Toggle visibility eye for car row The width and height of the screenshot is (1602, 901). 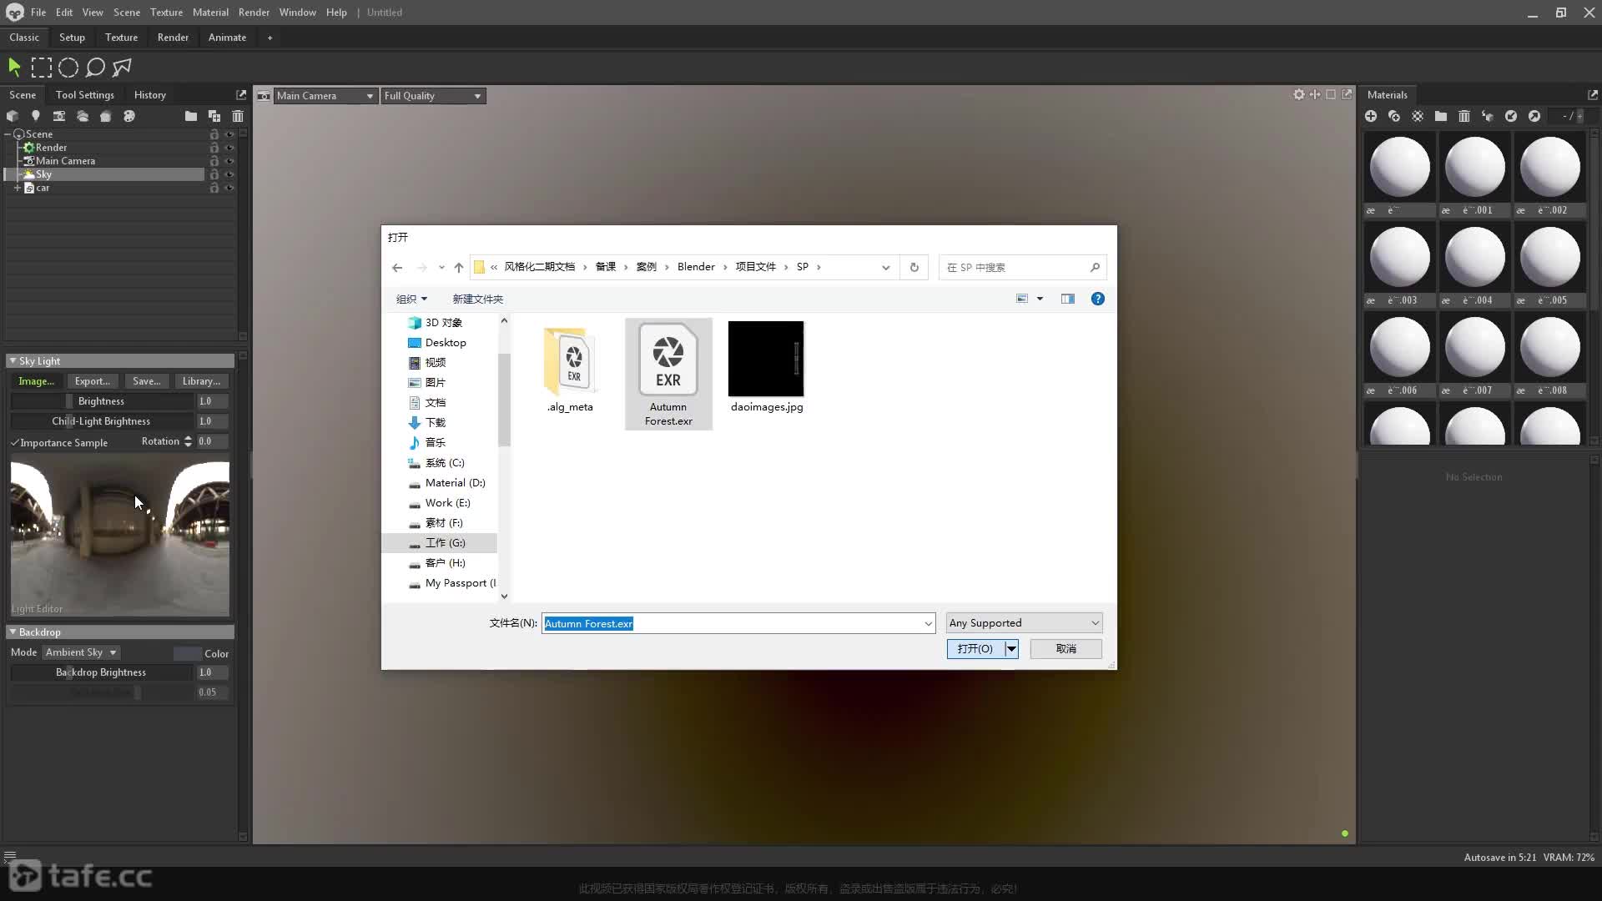229,188
